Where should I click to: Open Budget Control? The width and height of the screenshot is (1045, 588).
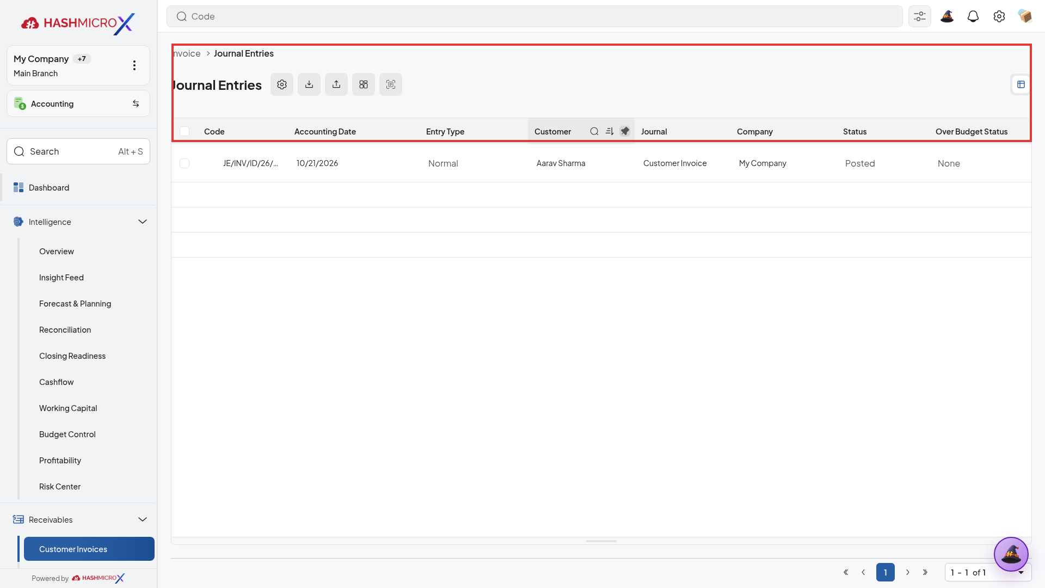[x=67, y=434]
